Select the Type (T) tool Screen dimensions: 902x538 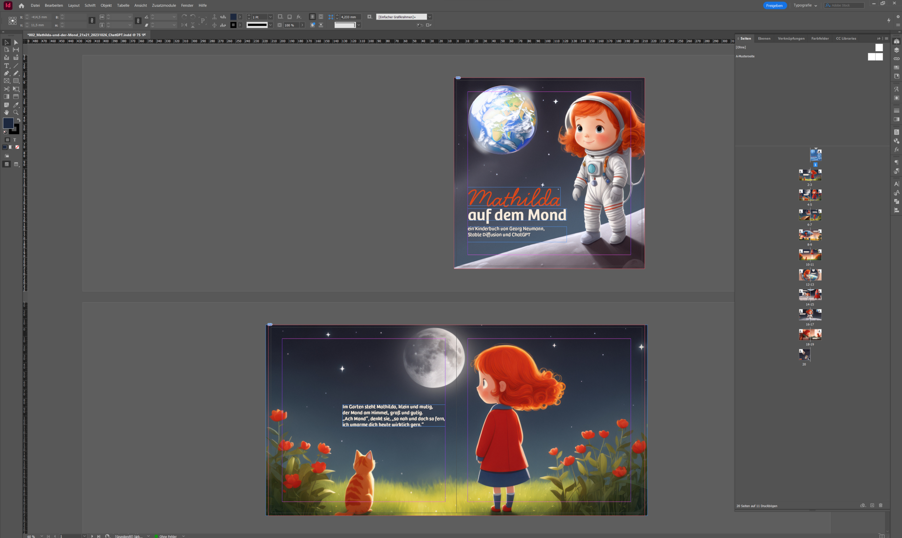click(6, 66)
